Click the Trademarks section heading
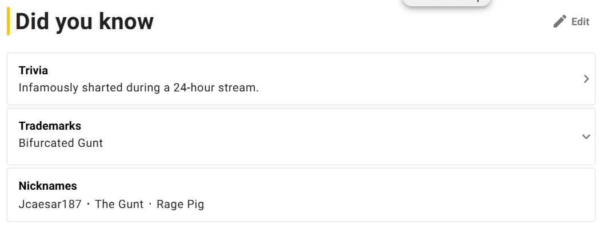 coord(50,126)
